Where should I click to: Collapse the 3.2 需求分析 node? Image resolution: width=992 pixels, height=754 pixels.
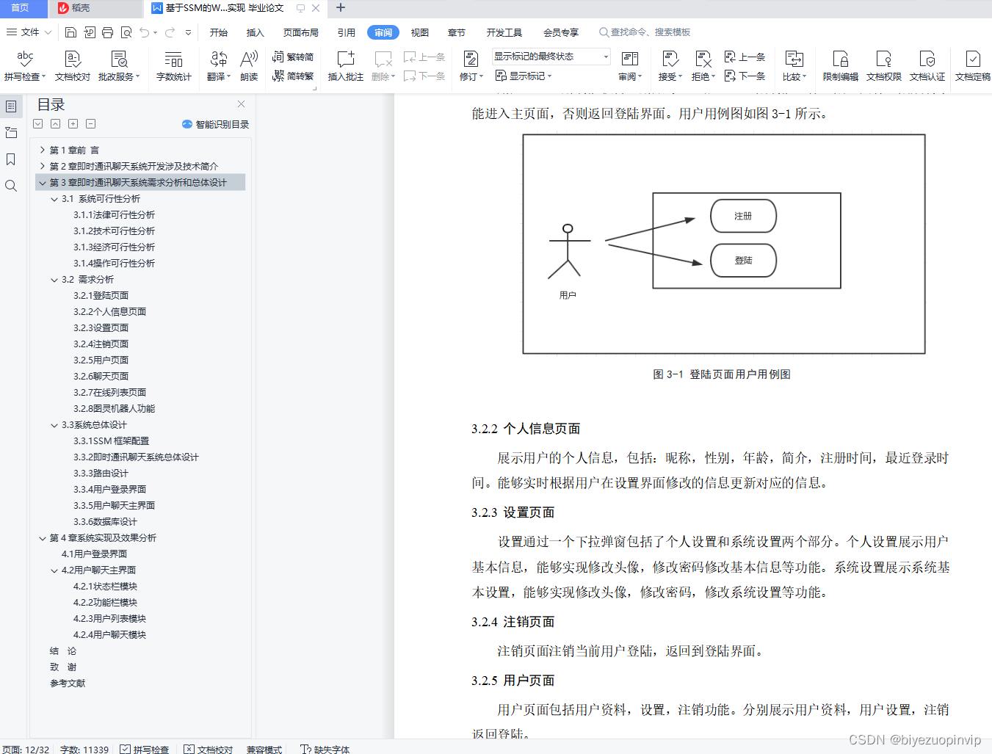click(54, 279)
